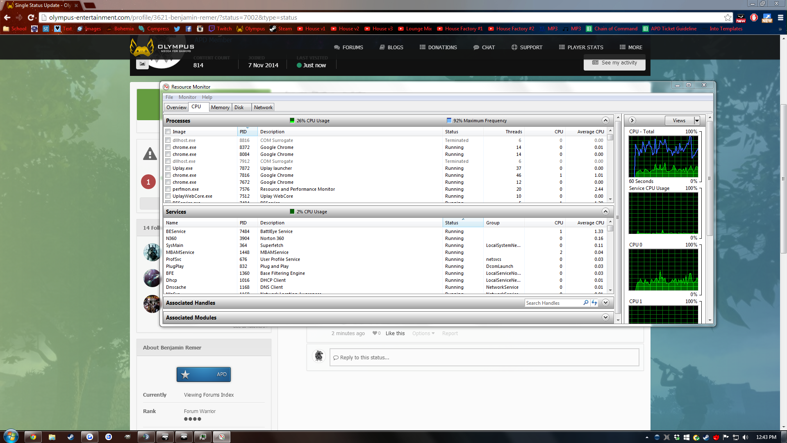The image size is (787, 443).
Task: Click the search magnifier in Search Handles
Action: click(586, 303)
